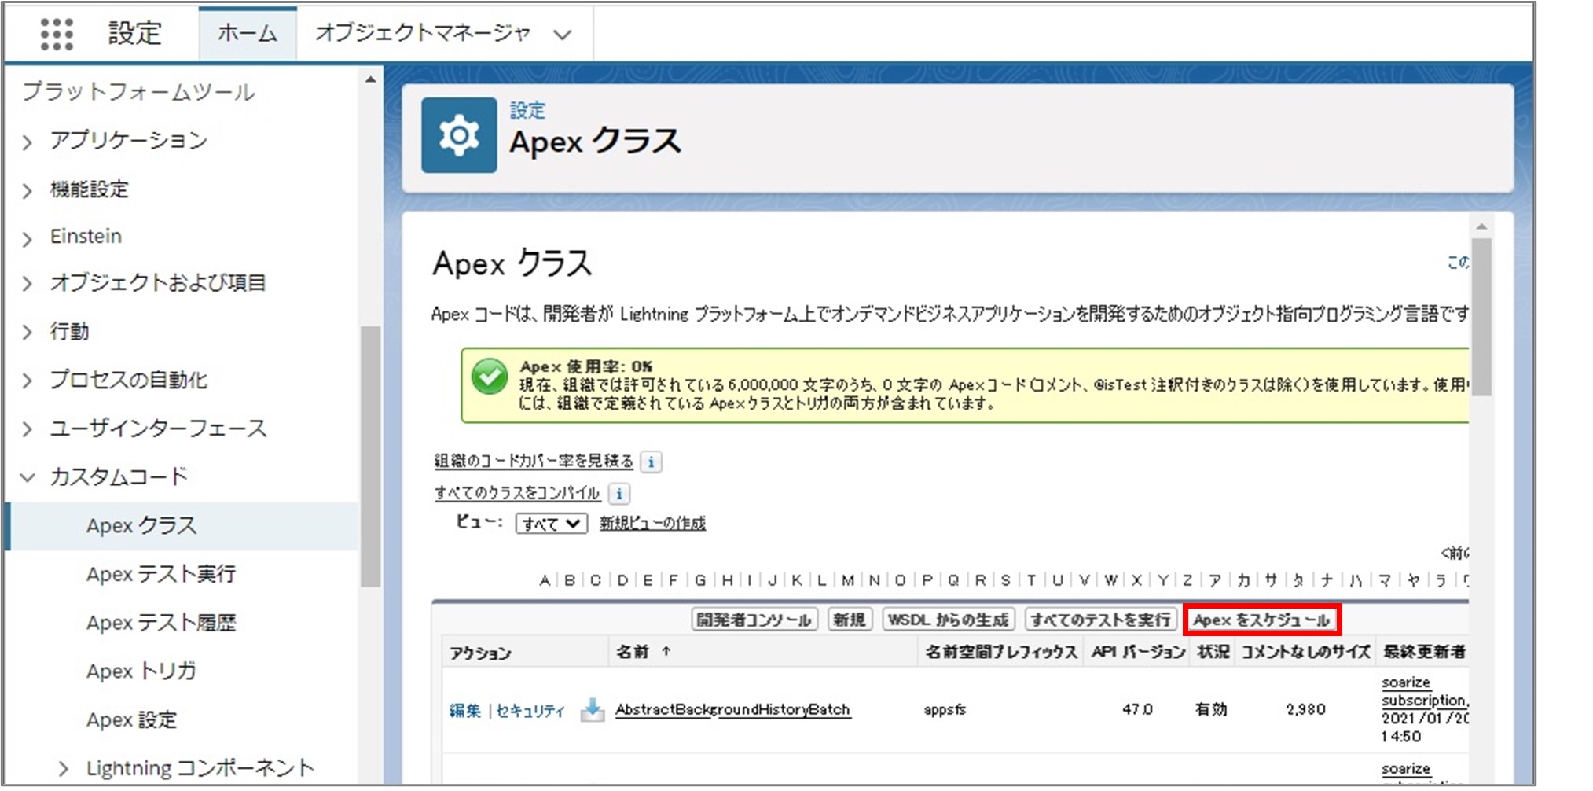Click info icon beside 組織のコードカバー率を見積る
The height and width of the screenshot is (791, 1593).
tap(651, 462)
